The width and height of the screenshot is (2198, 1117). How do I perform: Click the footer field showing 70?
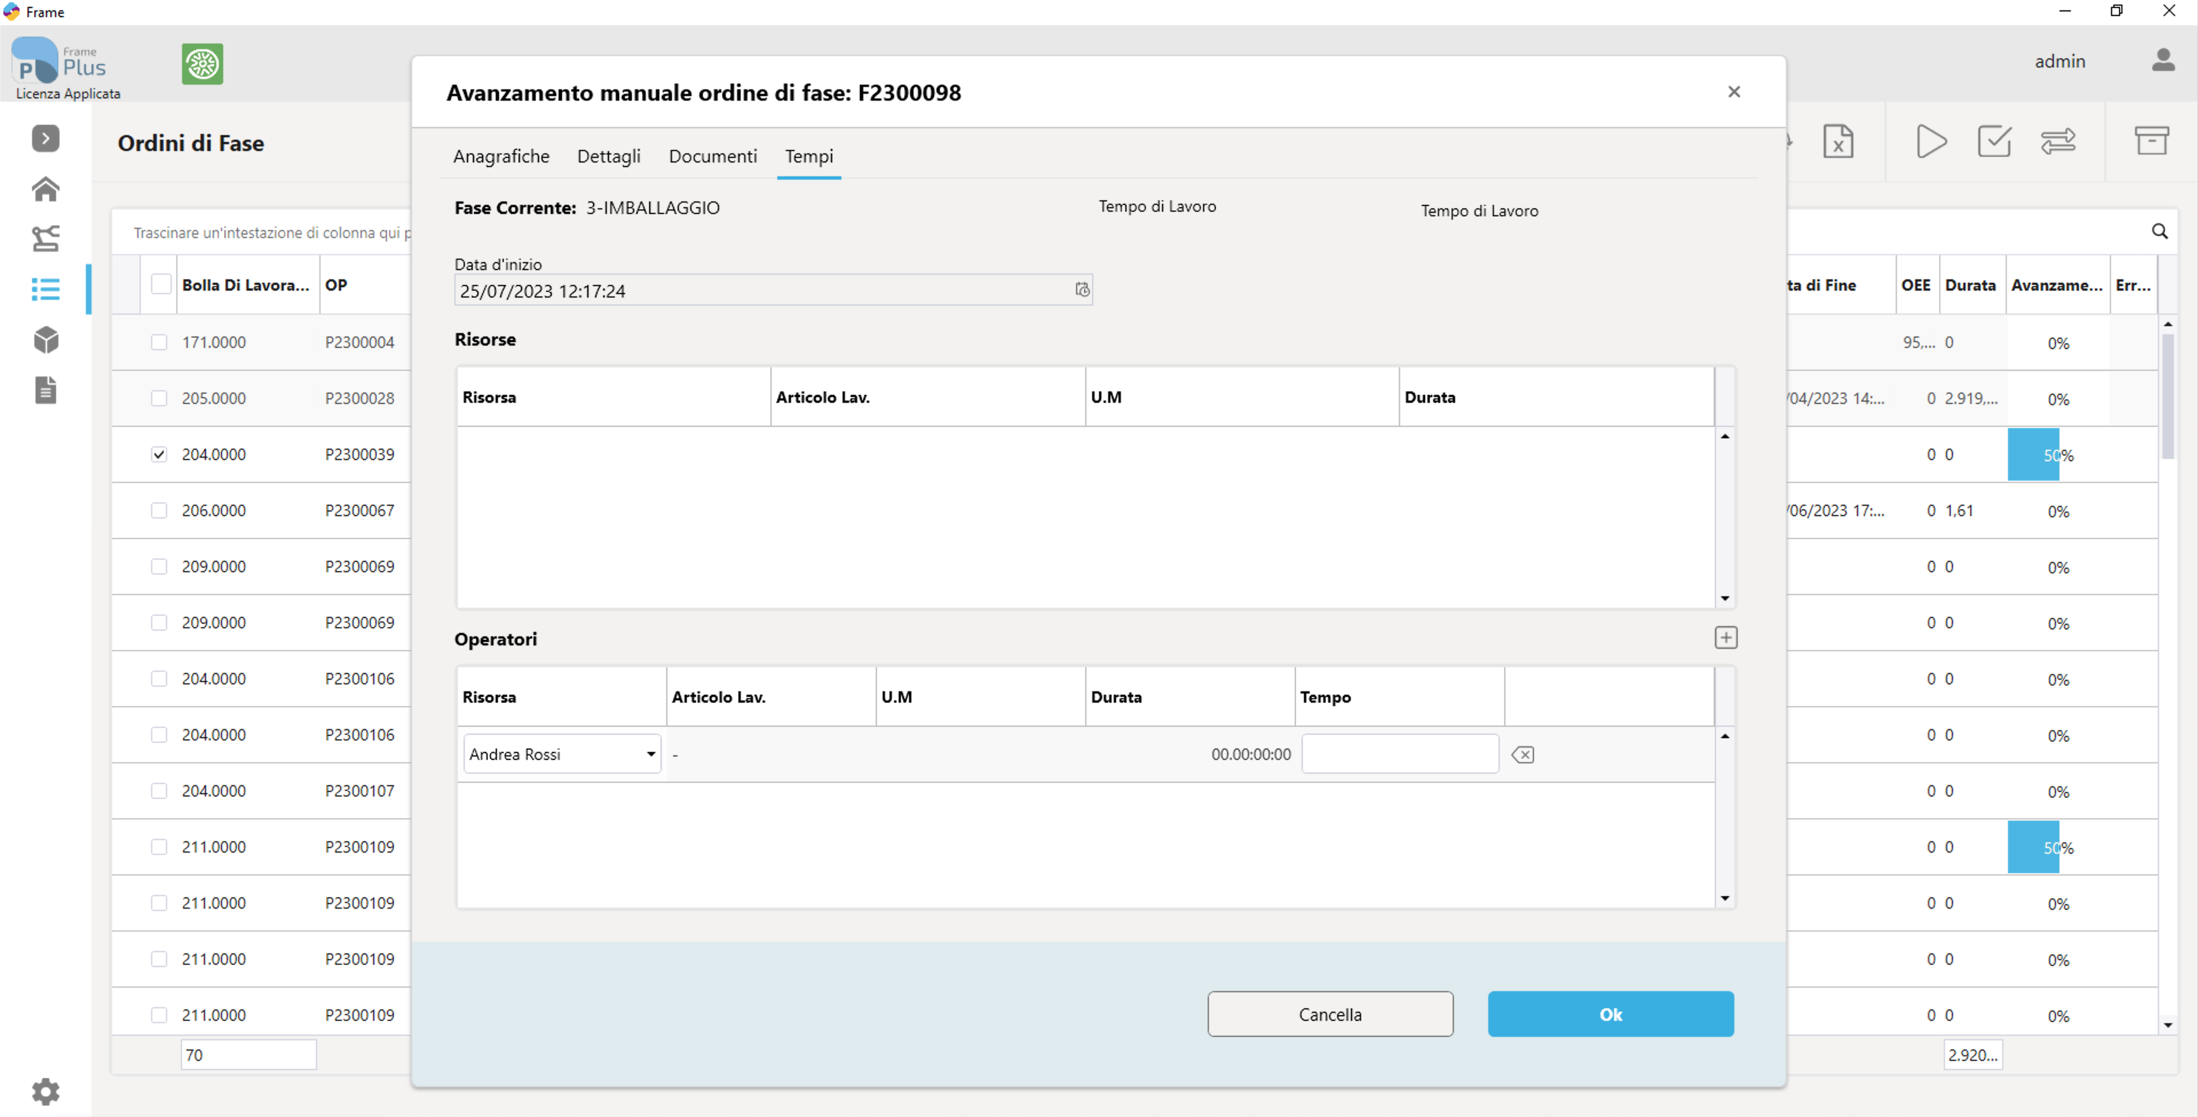pyautogui.click(x=248, y=1055)
